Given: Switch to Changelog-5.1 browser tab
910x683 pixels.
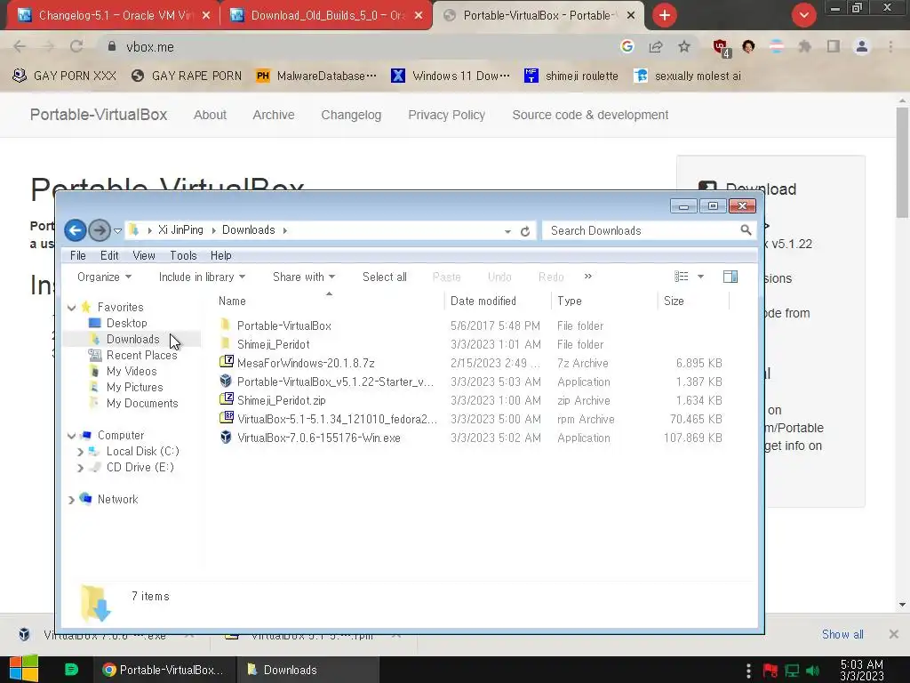Looking at the screenshot, I should (113, 15).
